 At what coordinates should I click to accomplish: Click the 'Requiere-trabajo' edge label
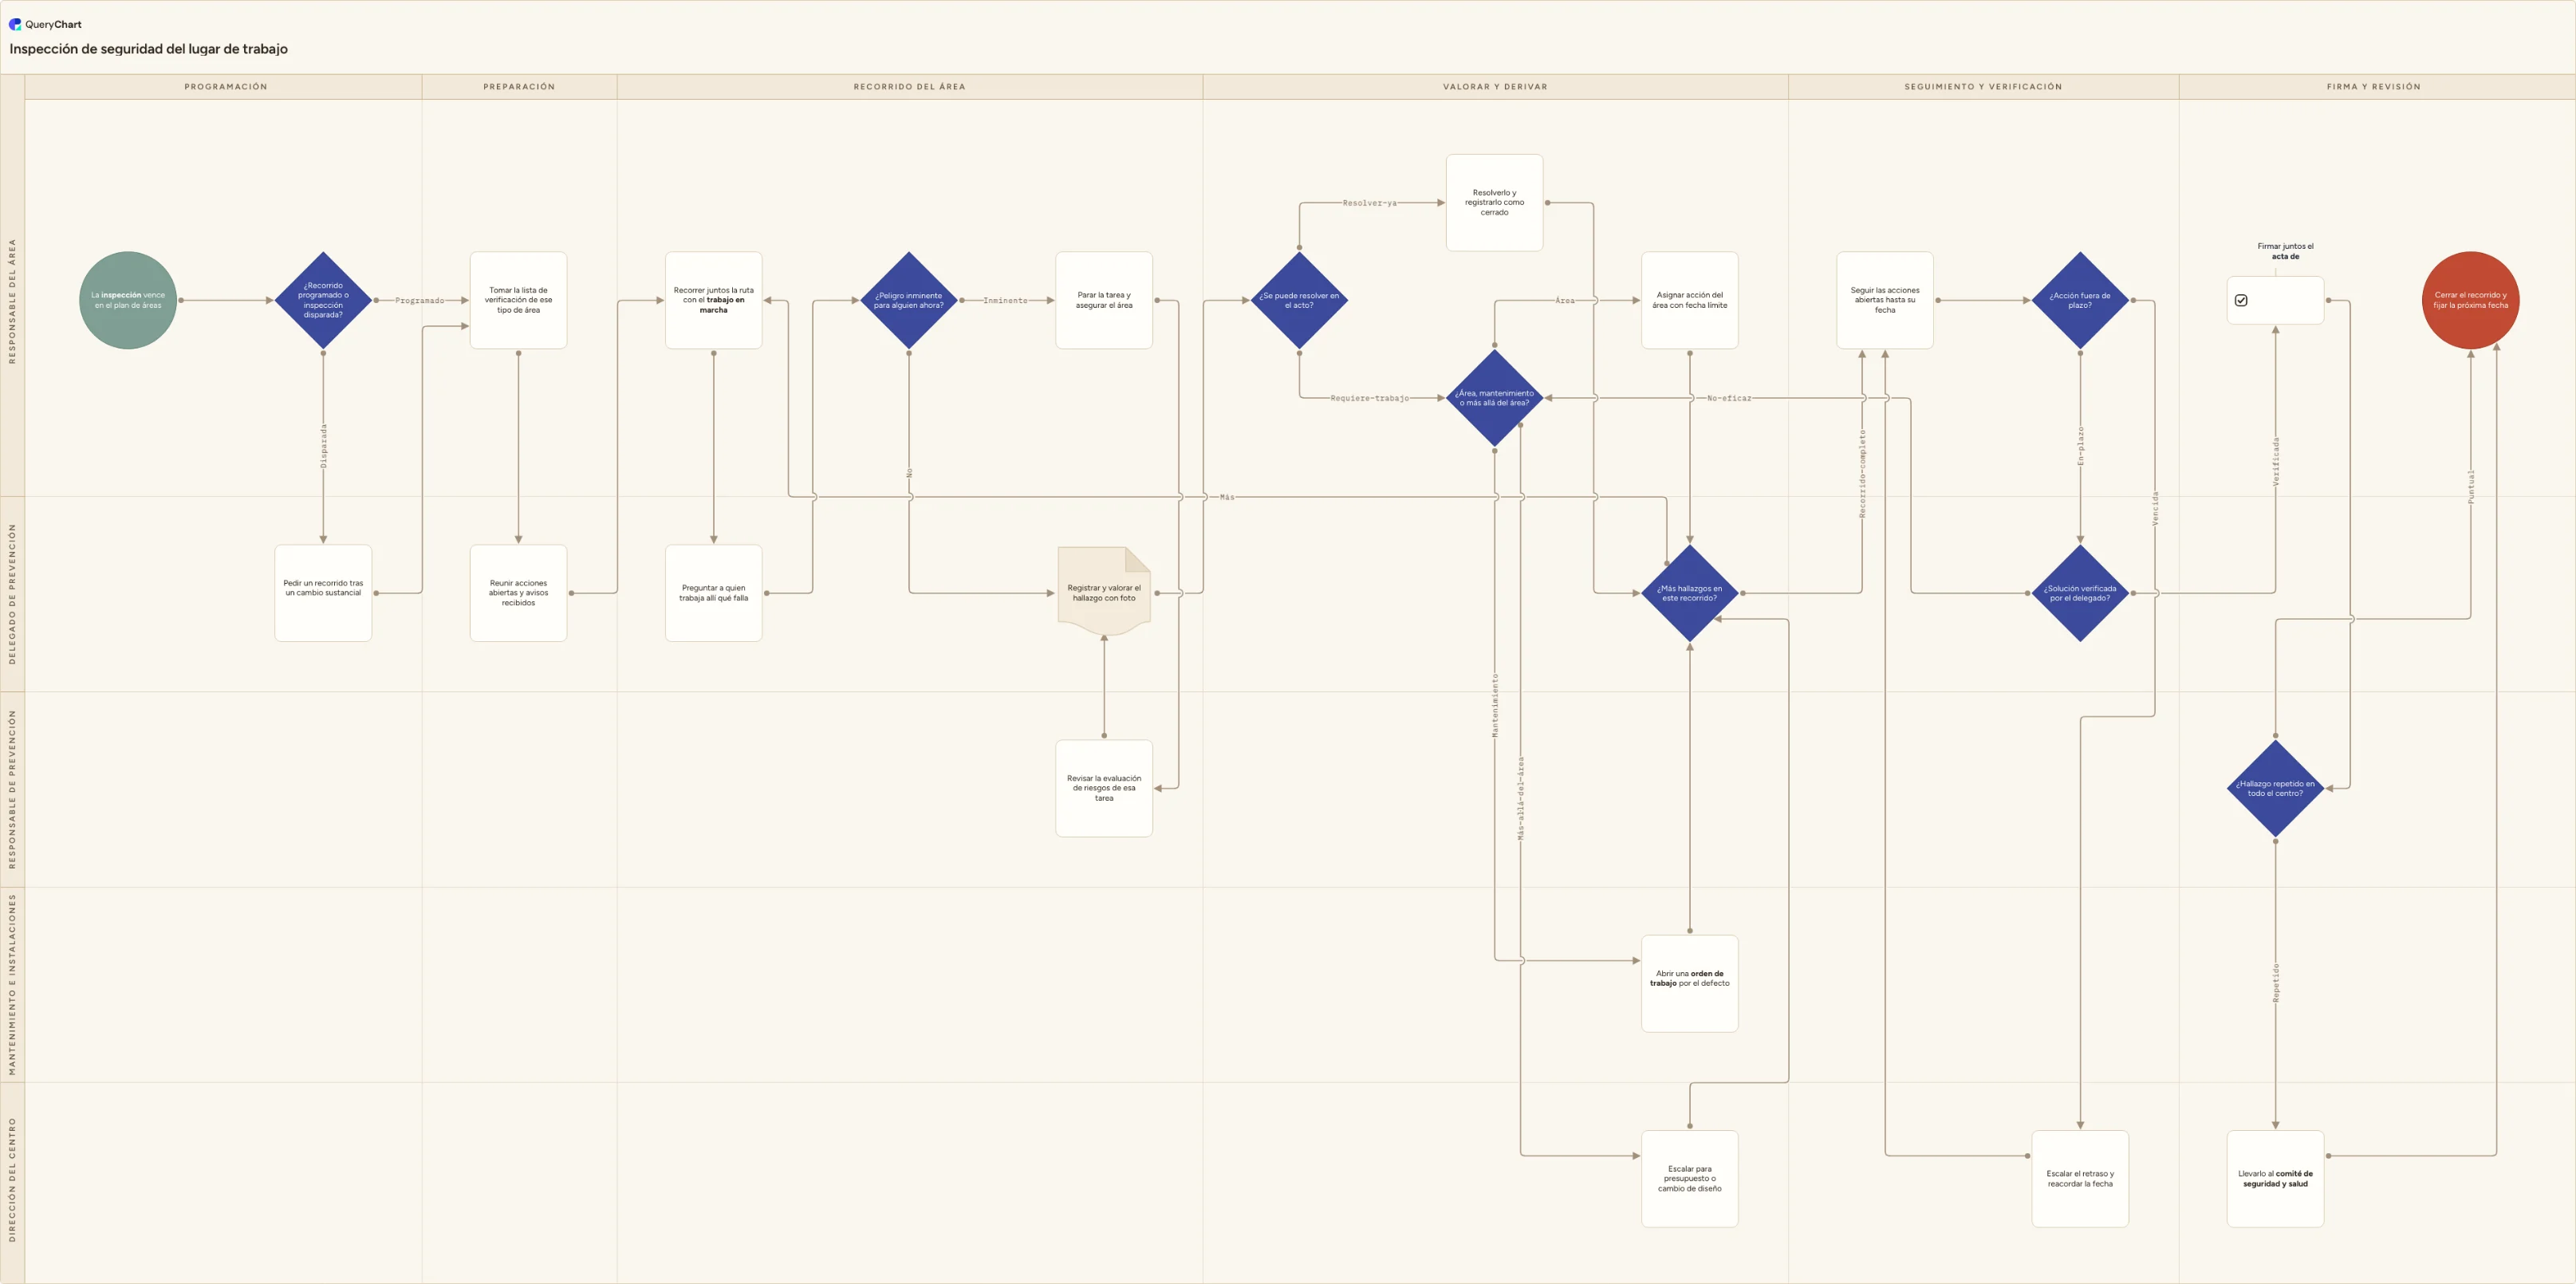pyautogui.click(x=1369, y=398)
